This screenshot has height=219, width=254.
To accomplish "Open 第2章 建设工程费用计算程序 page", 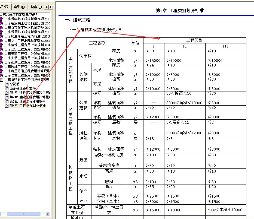I will (30, 97).
